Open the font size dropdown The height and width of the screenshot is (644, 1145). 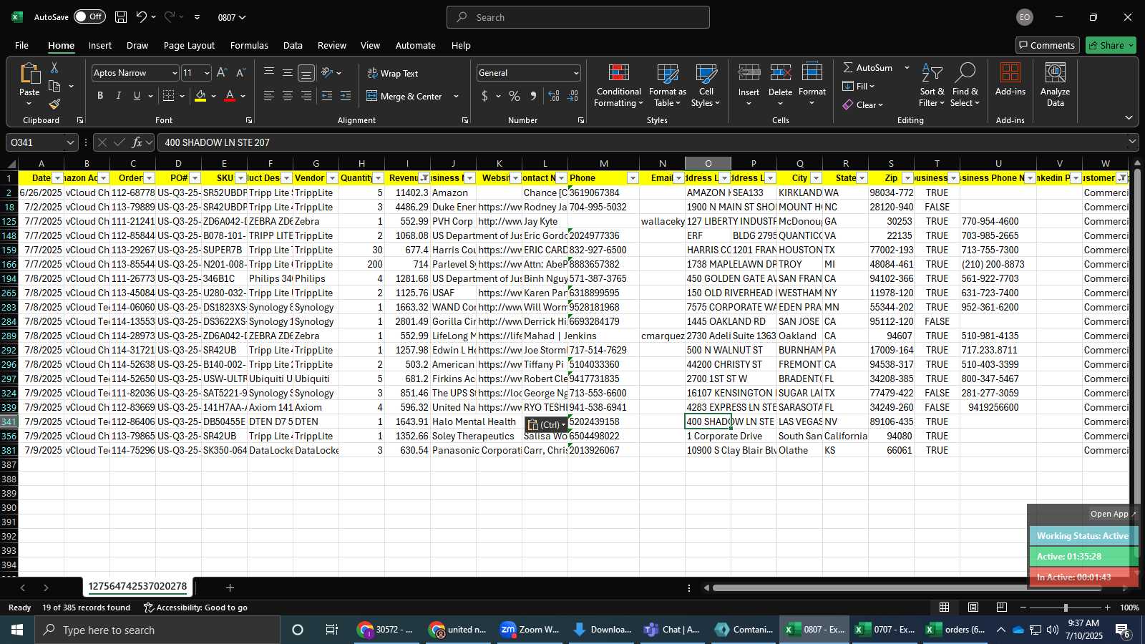tap(207, 73)
